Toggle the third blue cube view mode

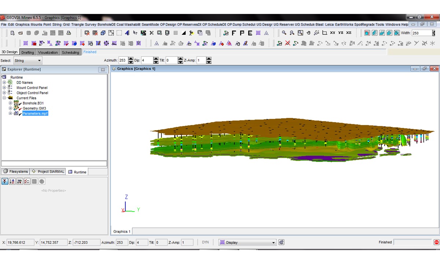pos(382,33)
